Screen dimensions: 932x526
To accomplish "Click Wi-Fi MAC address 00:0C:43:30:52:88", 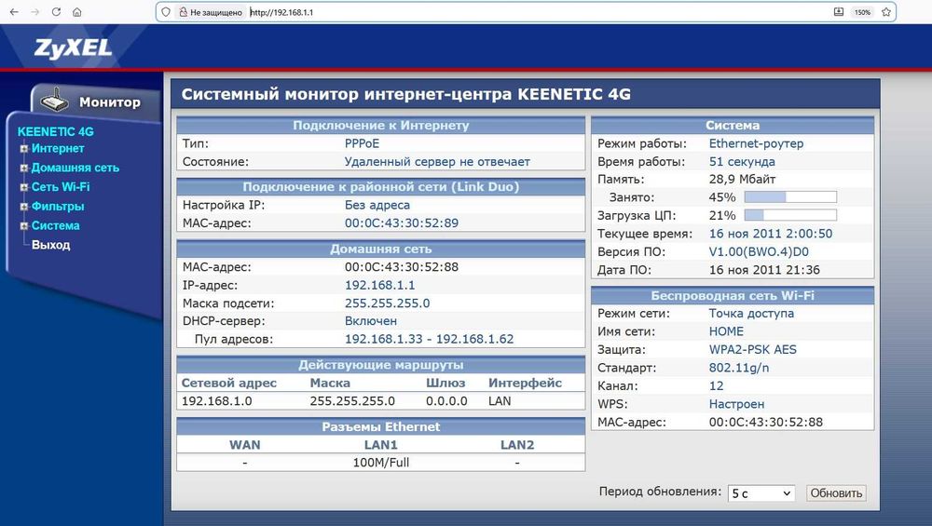I will click(x=766, y=422).
